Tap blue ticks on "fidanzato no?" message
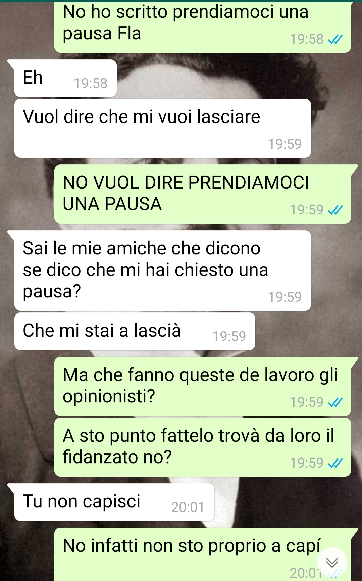 [335, 463]
